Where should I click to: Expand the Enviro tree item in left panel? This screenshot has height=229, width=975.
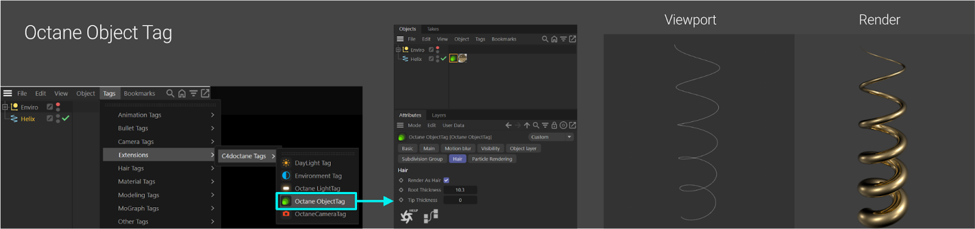5,107
